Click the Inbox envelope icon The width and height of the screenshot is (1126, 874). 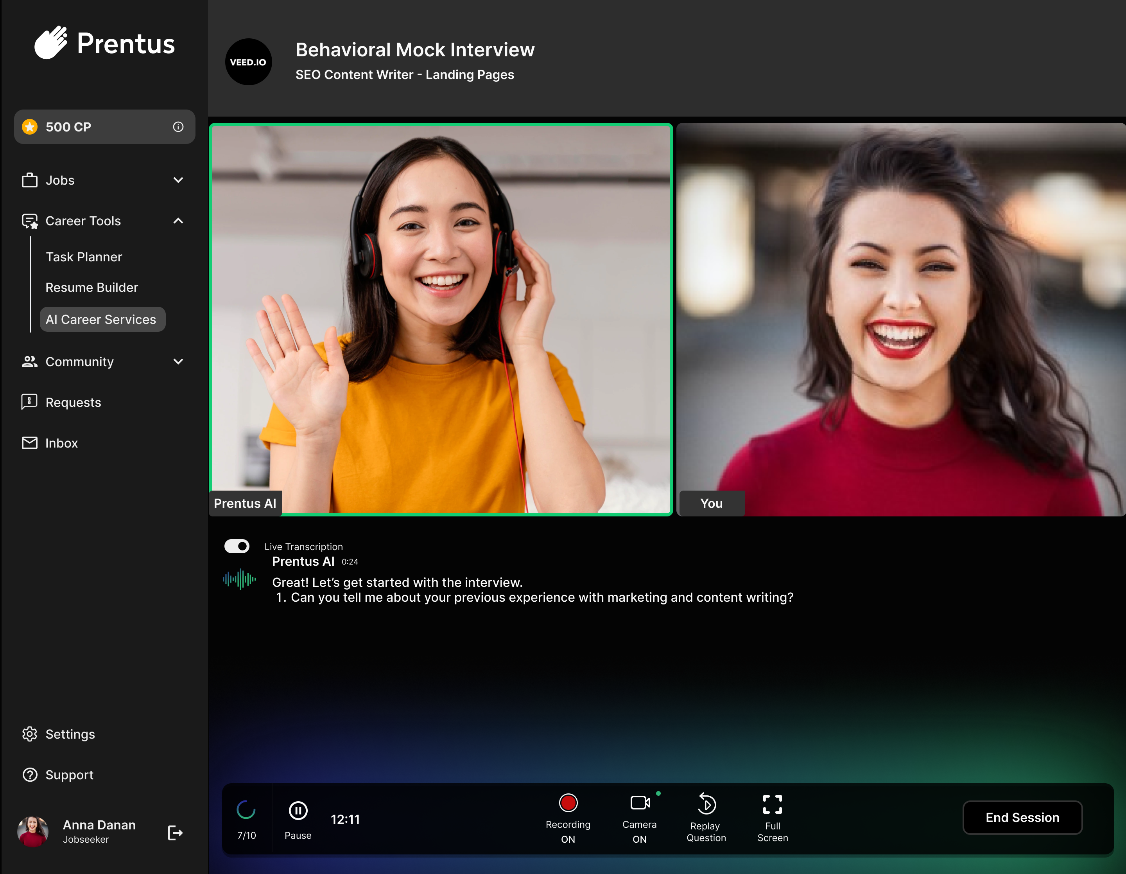click(x=29, y=443)
